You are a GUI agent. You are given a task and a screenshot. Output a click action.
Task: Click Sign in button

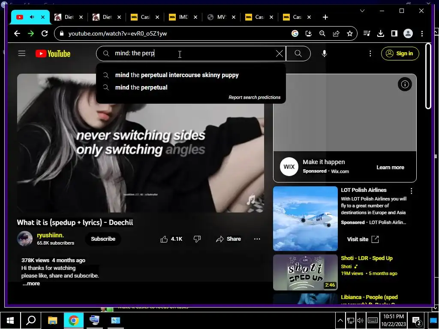point(400,54)
